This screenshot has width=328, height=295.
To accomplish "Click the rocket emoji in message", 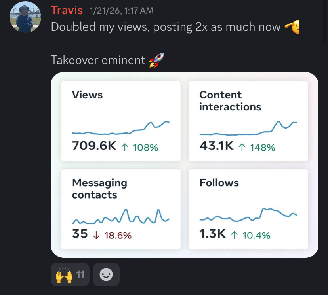I will click(156, 61).
